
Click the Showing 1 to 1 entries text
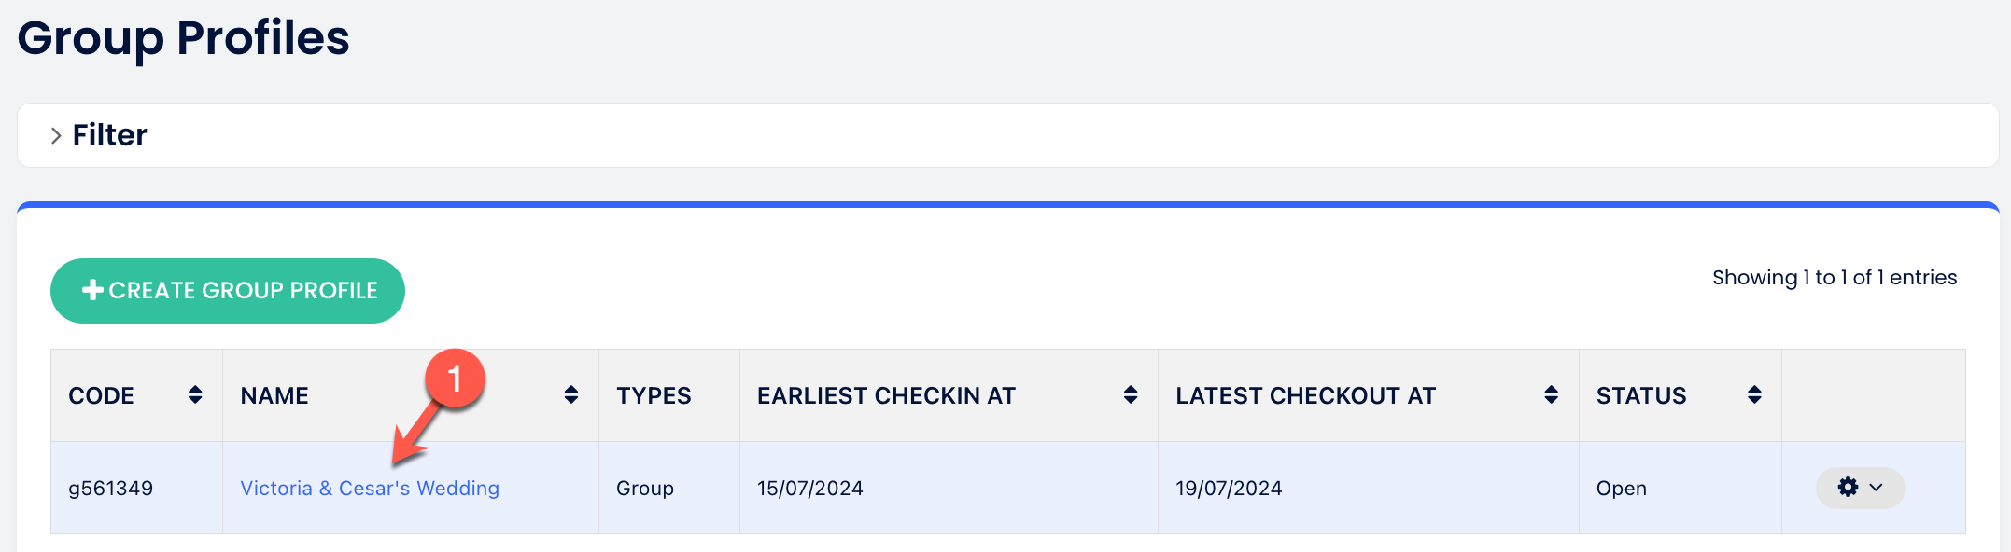point(1835,278)
